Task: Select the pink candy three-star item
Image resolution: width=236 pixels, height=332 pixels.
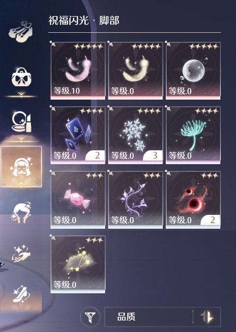Action: click(78, 200)
